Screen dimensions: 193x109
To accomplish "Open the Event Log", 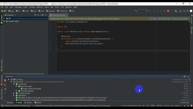I will click(x=184, y=103).
